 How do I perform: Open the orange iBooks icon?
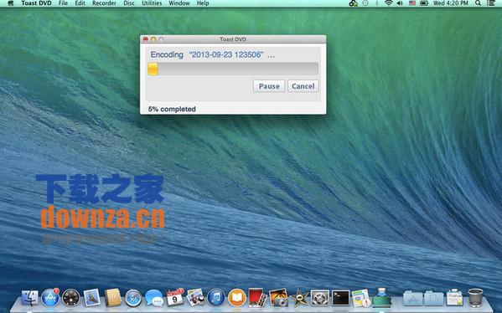(x=237, y=298)
